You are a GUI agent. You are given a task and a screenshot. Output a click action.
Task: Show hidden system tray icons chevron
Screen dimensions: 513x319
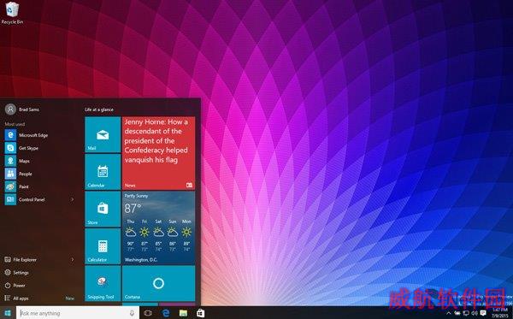[x=449, y=313]
